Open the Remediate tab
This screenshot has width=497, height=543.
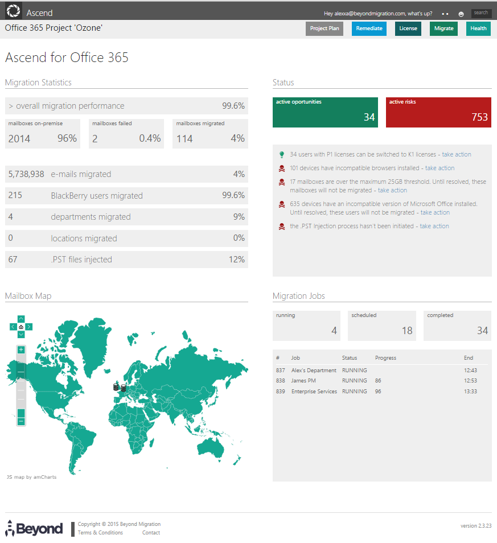[x=369, y=28]
